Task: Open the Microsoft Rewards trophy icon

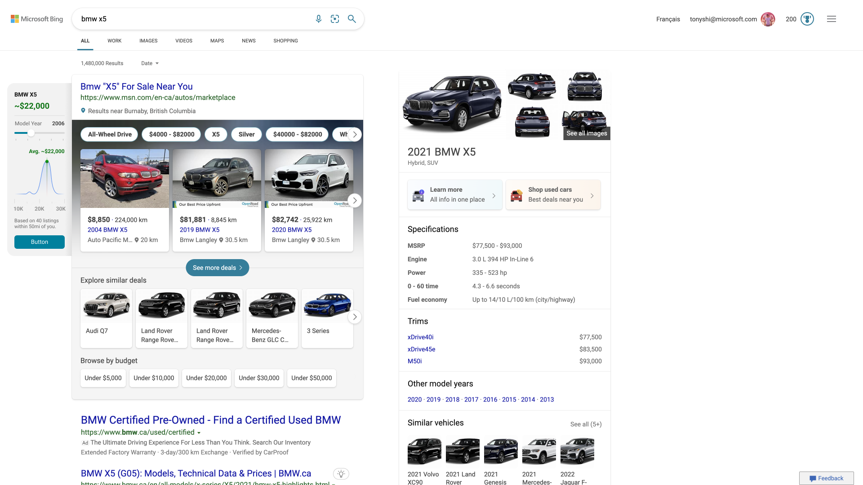Action: pos(807,19)
